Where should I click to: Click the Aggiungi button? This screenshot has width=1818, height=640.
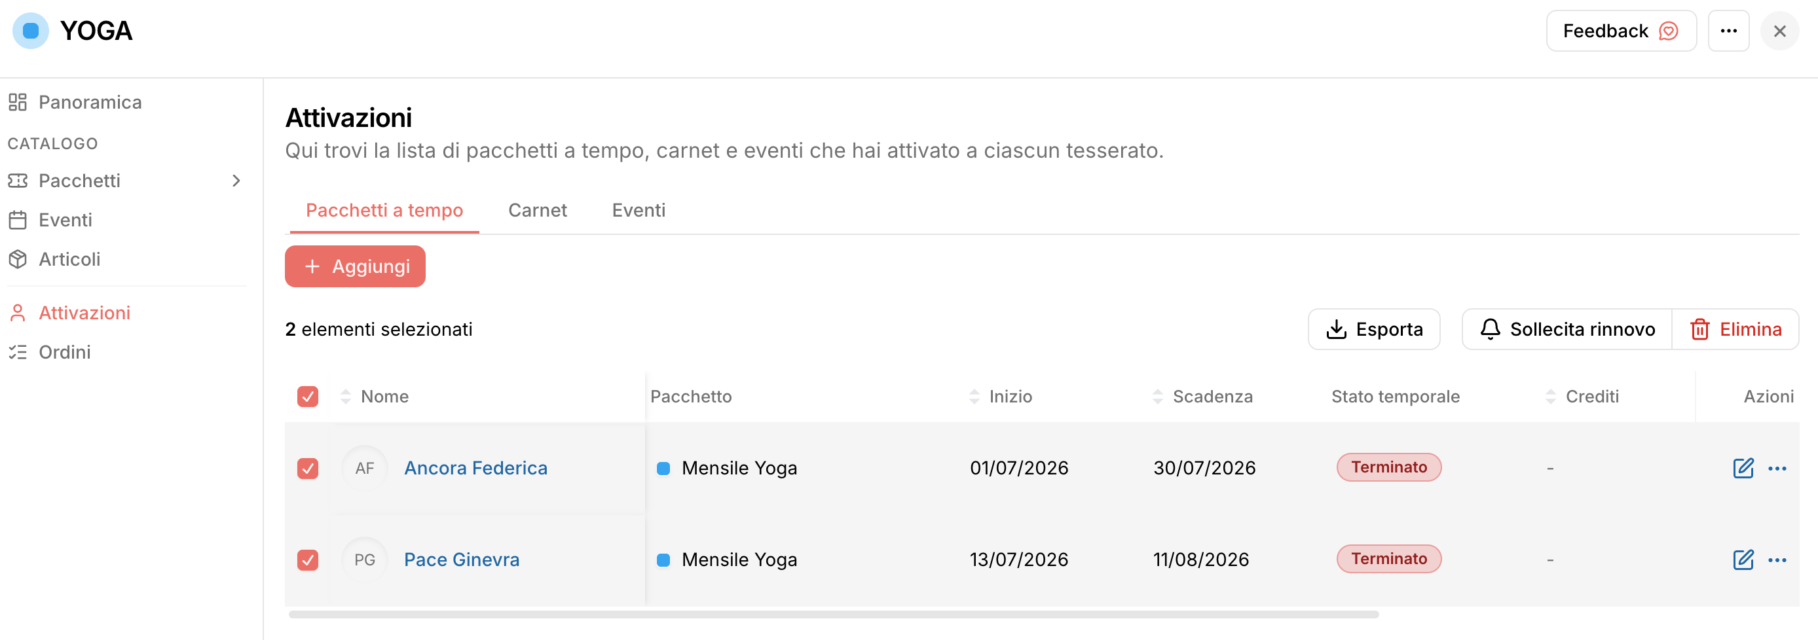(355, 266)
